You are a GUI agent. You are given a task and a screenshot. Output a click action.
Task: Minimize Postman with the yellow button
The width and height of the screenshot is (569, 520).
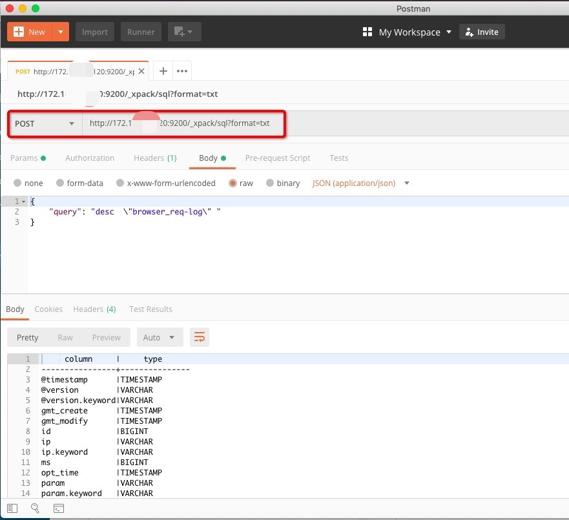pos(23,8)
